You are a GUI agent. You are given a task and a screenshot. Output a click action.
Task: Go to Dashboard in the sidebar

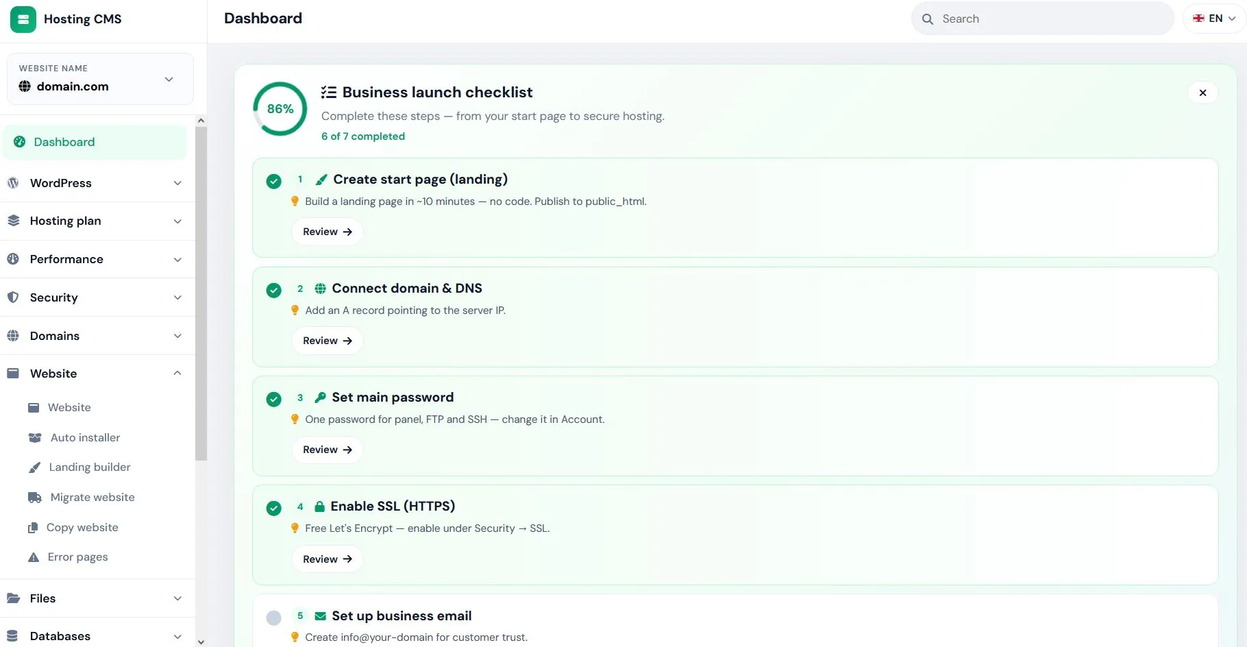[95, 142]
